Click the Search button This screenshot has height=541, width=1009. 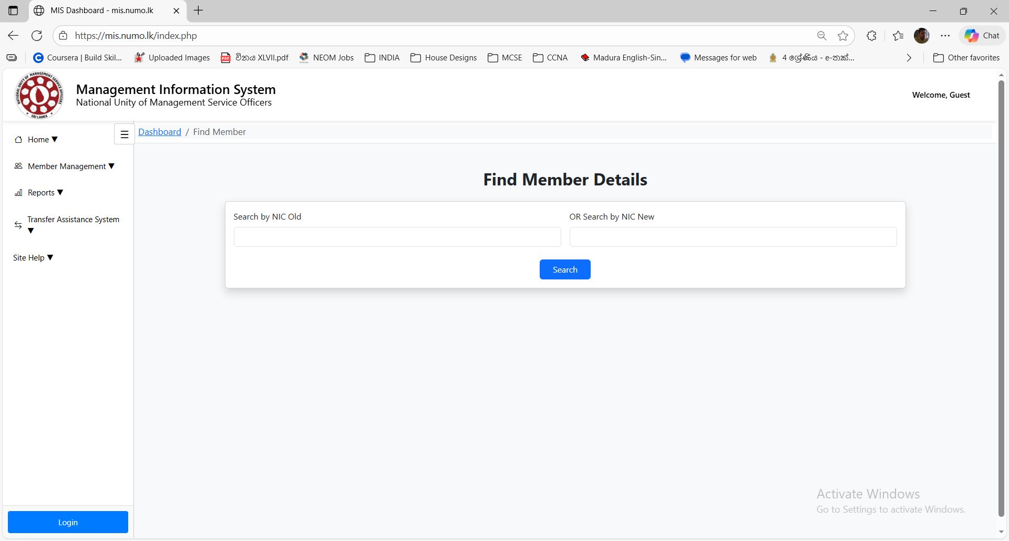[565, 269]
